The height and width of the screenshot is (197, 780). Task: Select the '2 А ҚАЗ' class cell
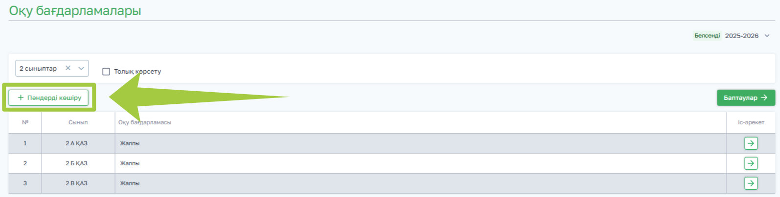click(77, 143)
